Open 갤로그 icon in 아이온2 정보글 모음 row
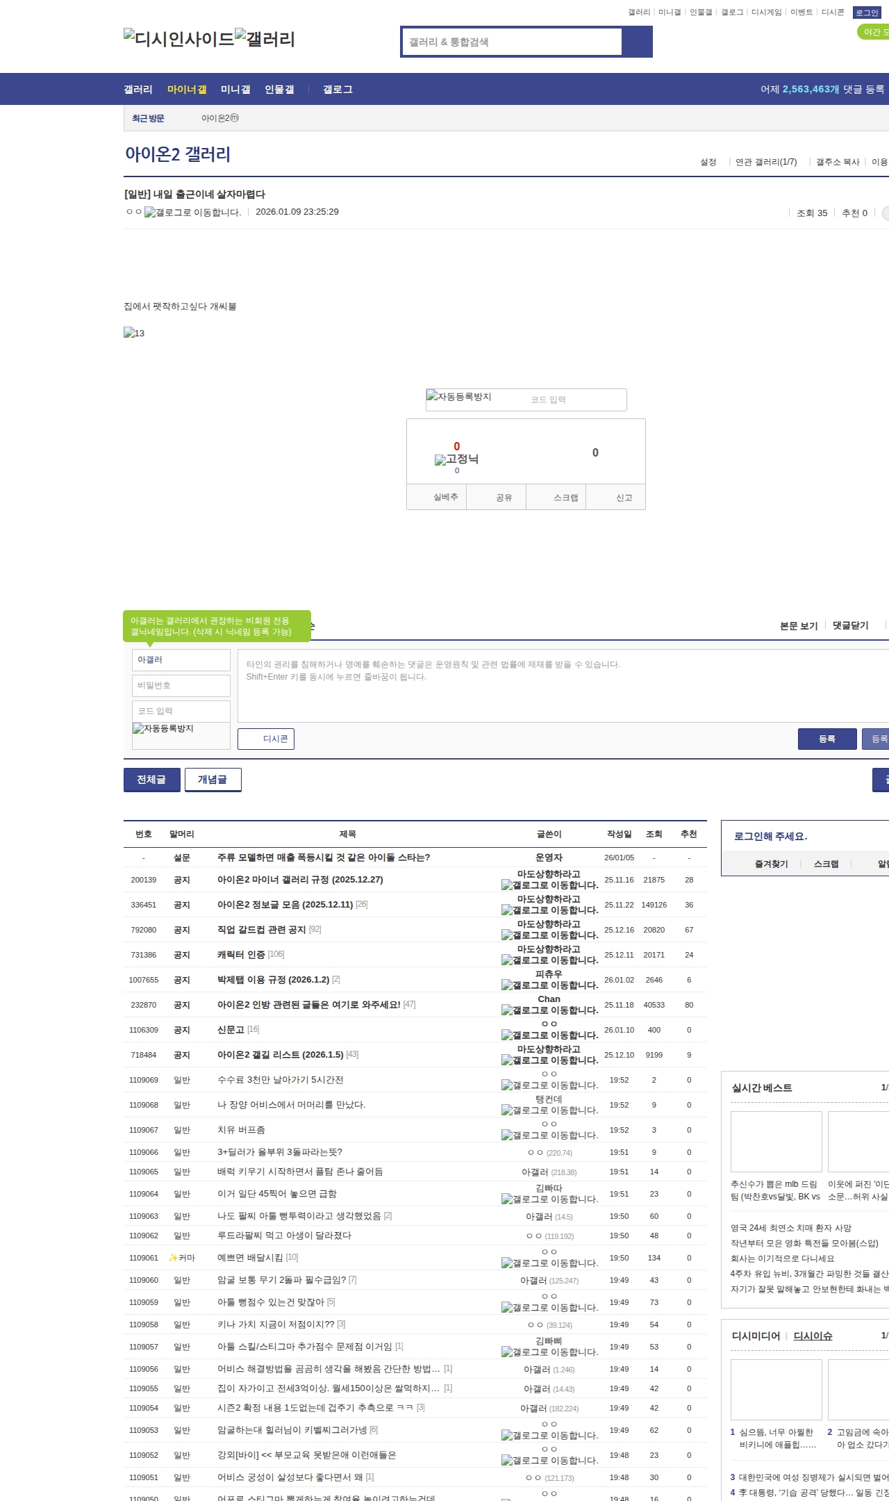The image size is (889, 1501). click(549, 910)
